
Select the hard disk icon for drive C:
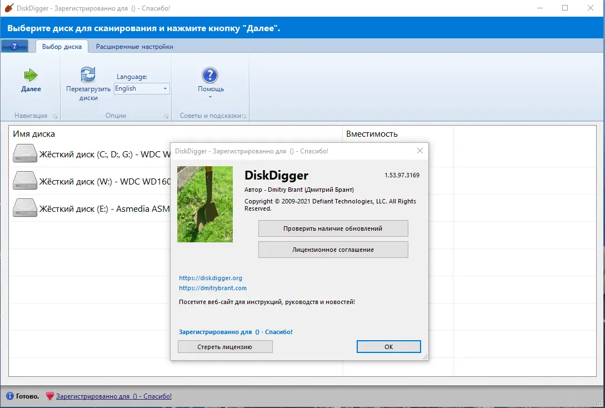pyautogui.click(x=24, y=154)
